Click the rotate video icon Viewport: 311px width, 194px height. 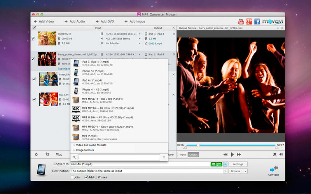pos(36,154)
